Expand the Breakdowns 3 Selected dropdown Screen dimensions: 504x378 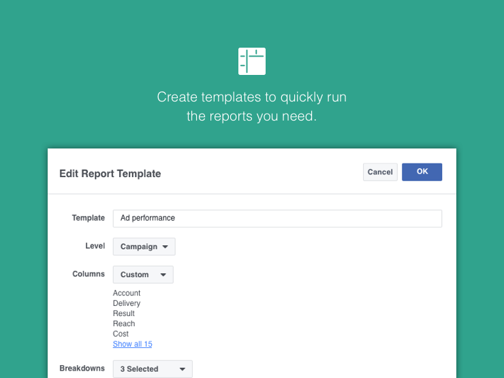[153, 368]
